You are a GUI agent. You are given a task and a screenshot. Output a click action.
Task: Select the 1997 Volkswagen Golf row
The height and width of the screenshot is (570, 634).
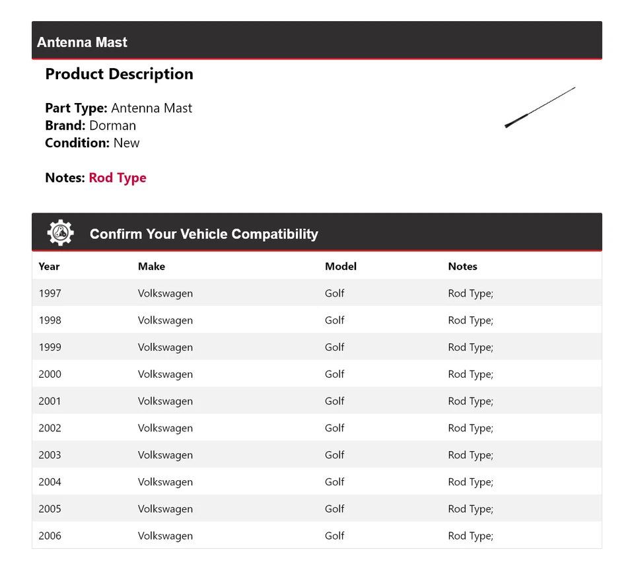(x=316, y=293)
